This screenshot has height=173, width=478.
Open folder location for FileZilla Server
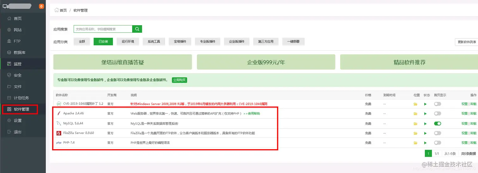[x=415, y=133]
